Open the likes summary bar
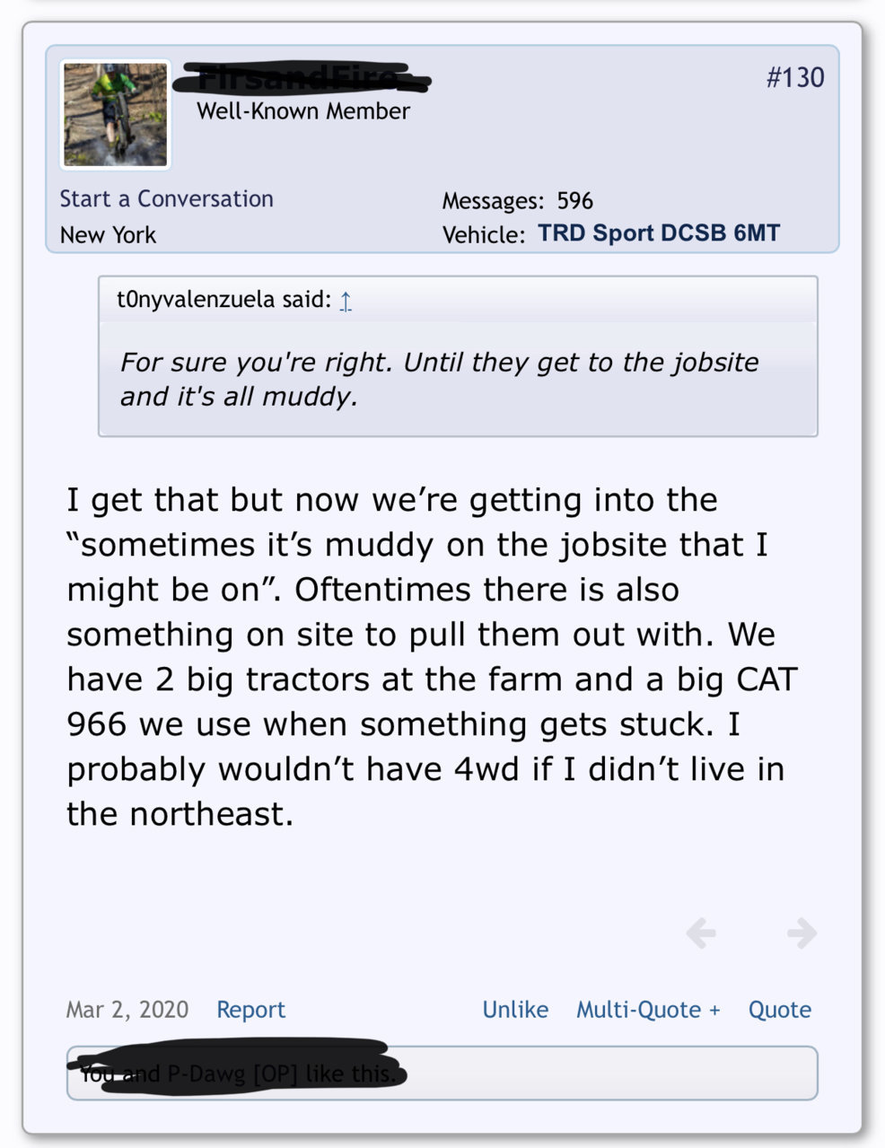885x1148 pixels. pyautogui.click(x=442, y=1073)
